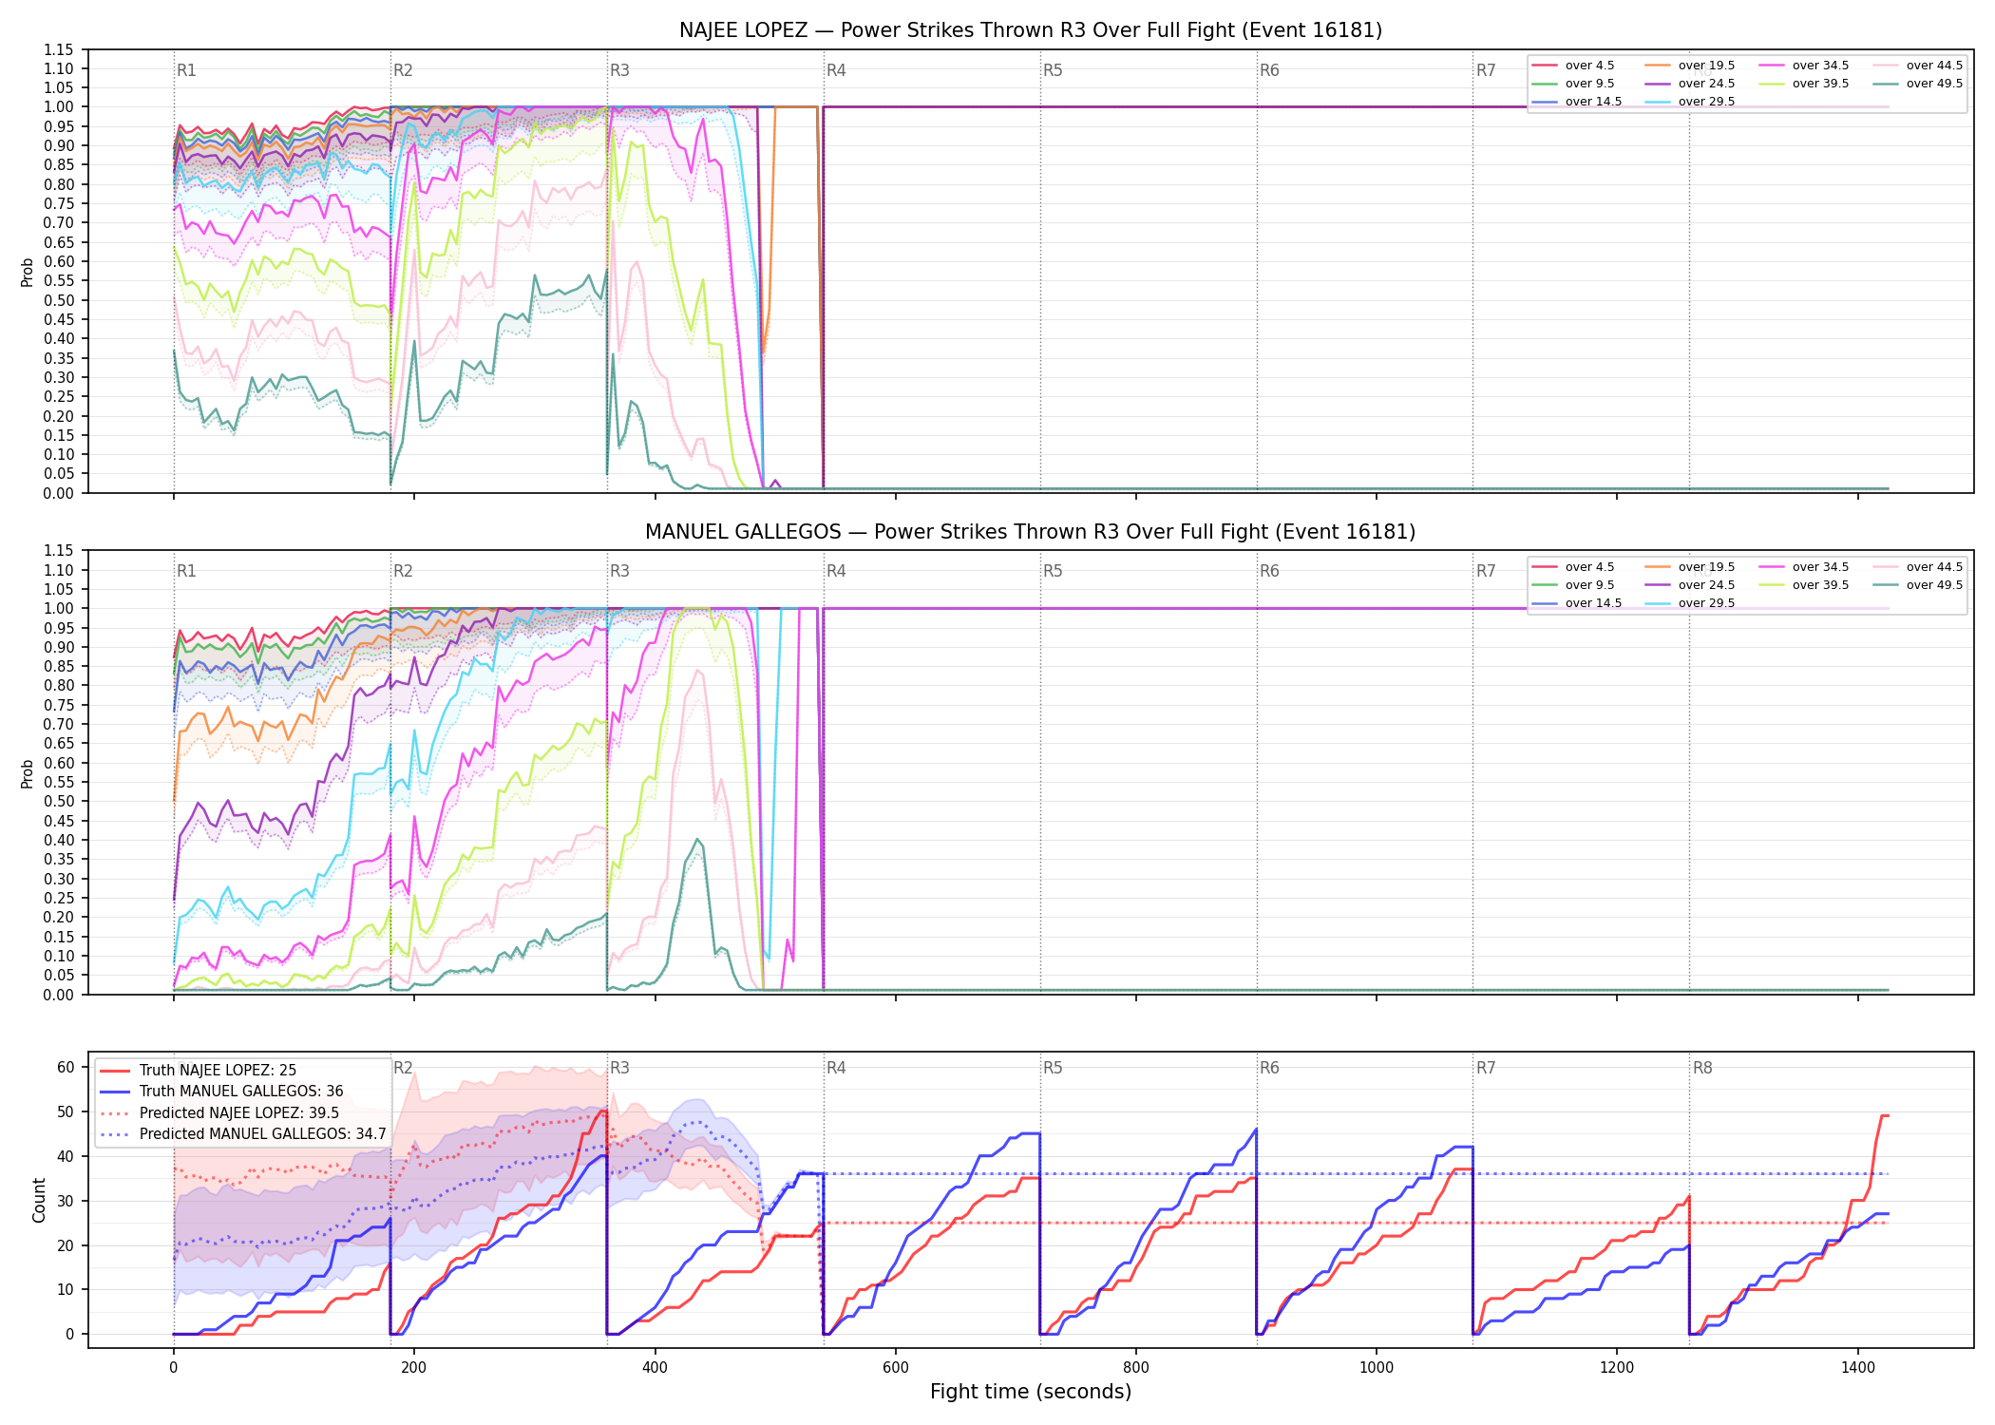Click 'over 44.5' legend entry in Gallegos chart

tap(1918, 567)
